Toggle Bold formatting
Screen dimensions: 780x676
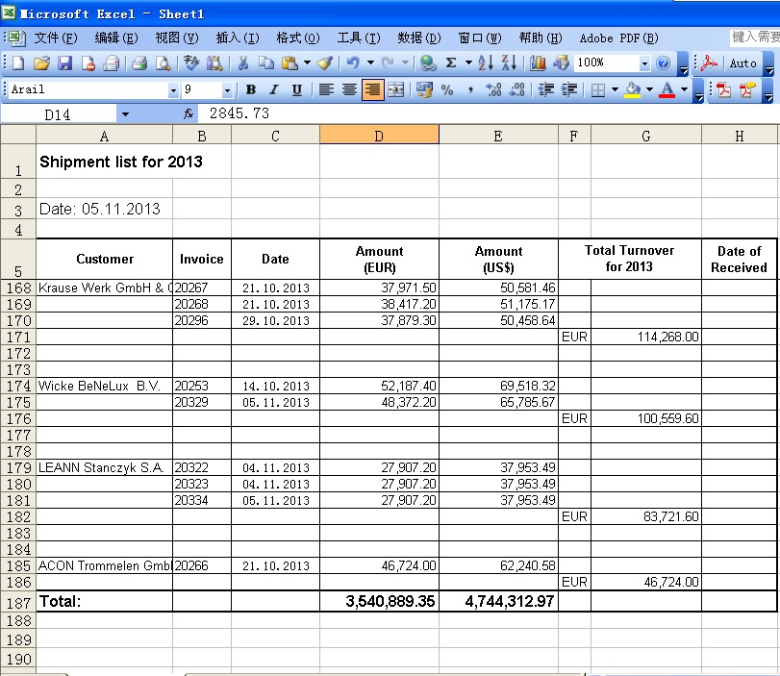251,90
